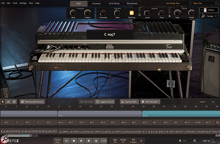220x144 pixels.
Task: Click the Noise Pedal knob
Action: pyautogui.click(x=191, y=13)
